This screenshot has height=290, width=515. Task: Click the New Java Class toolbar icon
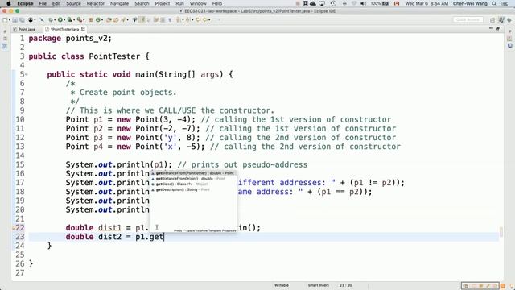98,20
